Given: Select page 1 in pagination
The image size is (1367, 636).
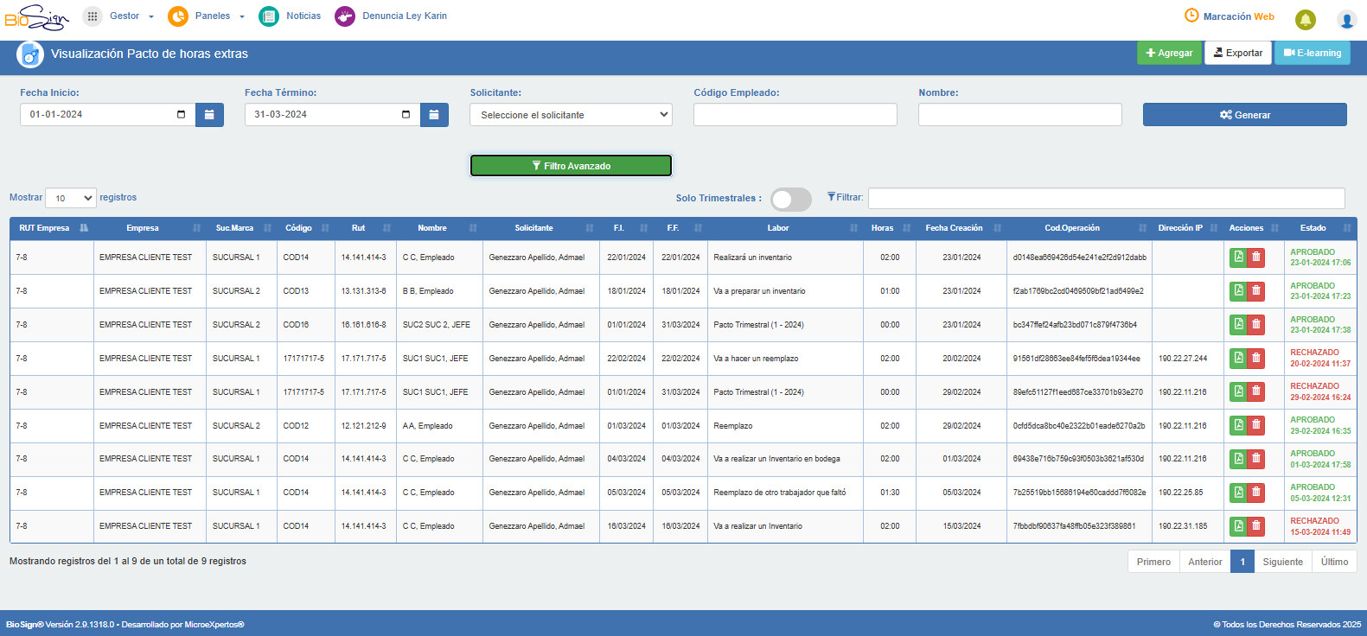Looking at the screenshot, I should click(x=1242, y=562).
